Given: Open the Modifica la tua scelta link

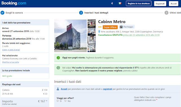Looking at the screenshot, I should (x=10, y=62).
